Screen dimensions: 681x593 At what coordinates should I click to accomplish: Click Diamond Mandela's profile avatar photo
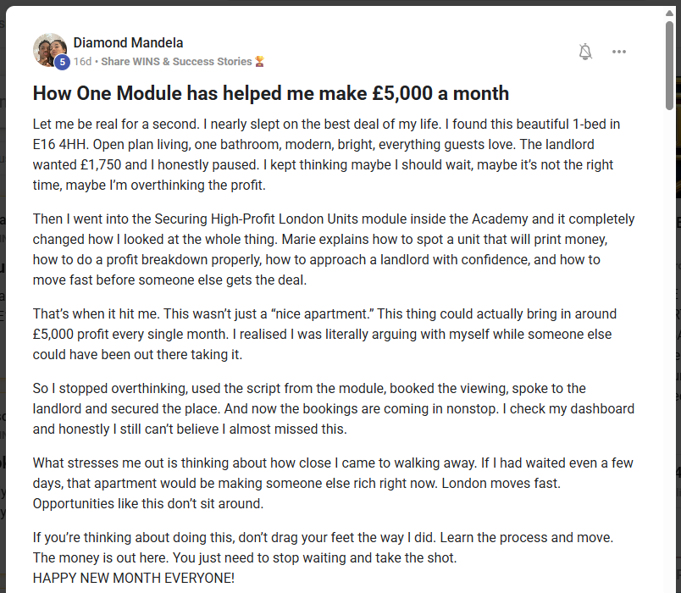[x=49, y=49]
